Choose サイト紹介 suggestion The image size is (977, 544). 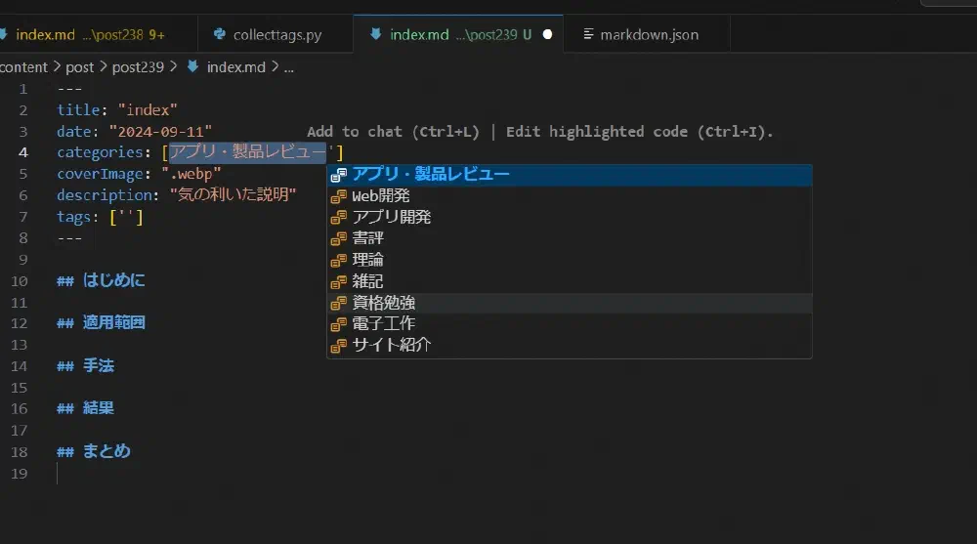[570, 345]
